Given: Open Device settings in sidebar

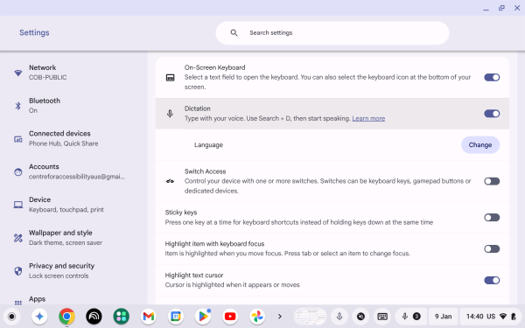Looking at the screenshot, I should 73,205.
